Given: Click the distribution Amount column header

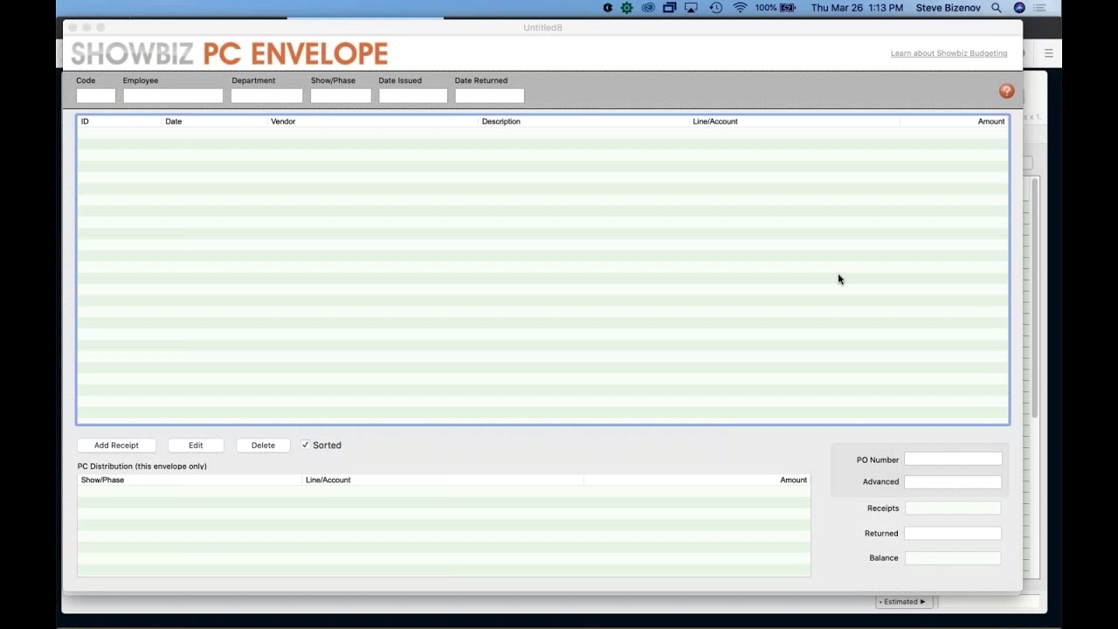Looking at the screenshot, I should point(697,480).
